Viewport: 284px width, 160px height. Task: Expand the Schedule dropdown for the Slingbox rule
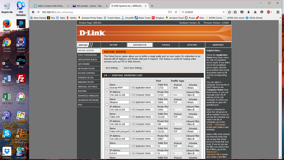pyautogui.click(x=193, y=102)
